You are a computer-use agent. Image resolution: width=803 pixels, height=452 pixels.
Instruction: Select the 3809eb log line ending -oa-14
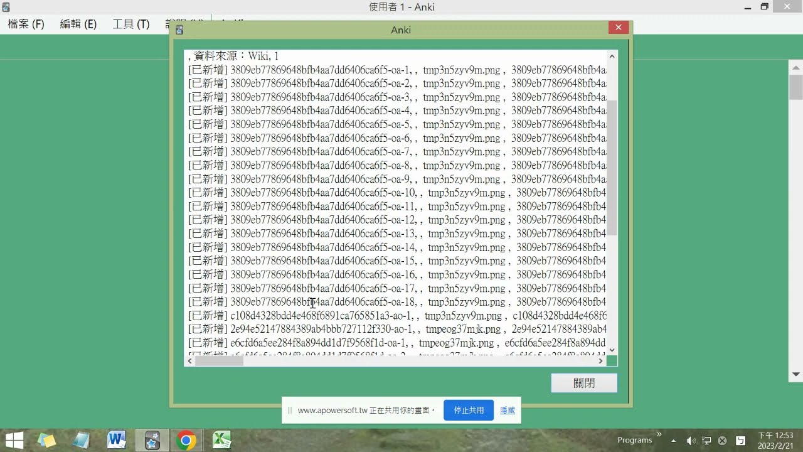coord(397,247)
